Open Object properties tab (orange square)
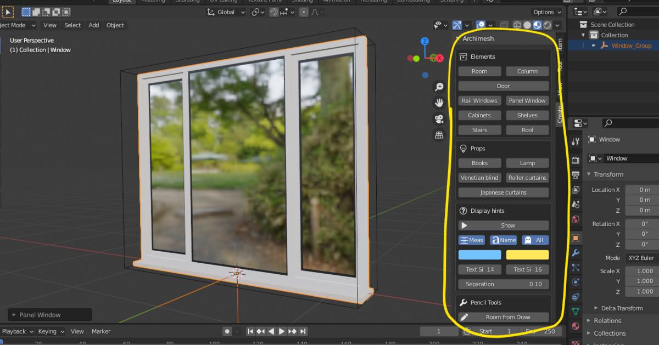Viewport: 659px width, 345px height. click(x=576, y=238)
